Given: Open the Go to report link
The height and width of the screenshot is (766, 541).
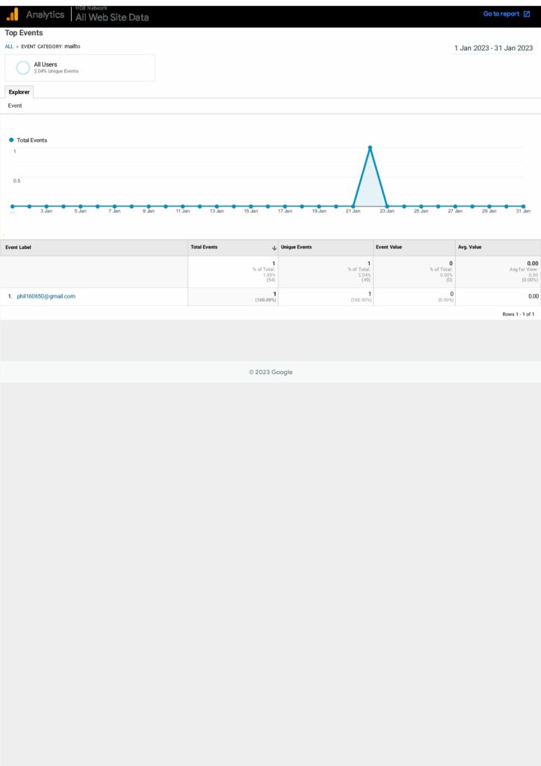Looking at the screenshot, I should click(x=501, y=14).
